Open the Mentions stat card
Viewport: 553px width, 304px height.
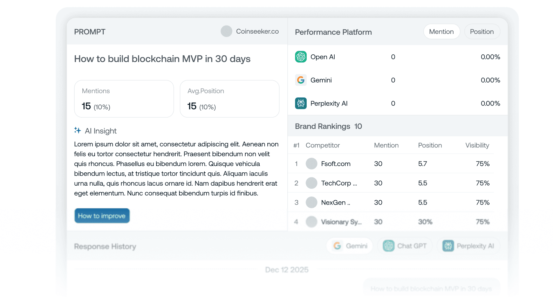pos(124,99)
